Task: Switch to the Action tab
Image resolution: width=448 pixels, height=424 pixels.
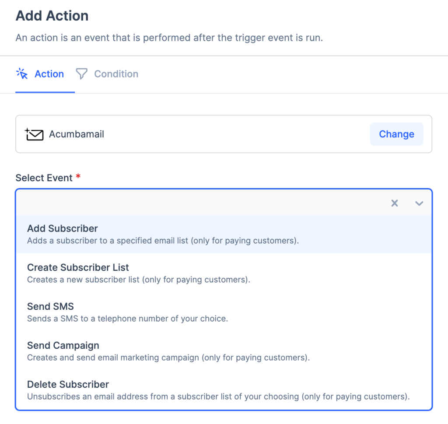Action: 49,74
